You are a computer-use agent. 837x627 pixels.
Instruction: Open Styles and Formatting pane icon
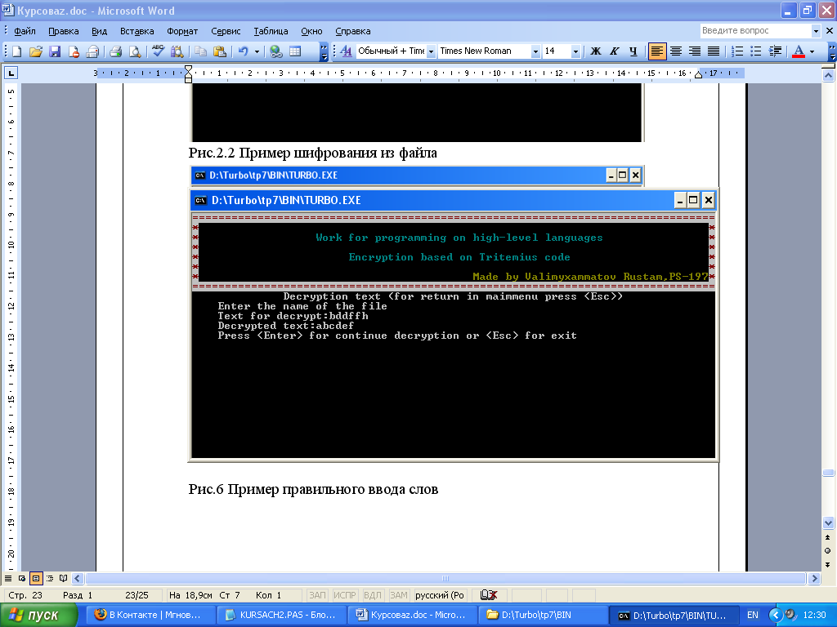click(346, 51)
